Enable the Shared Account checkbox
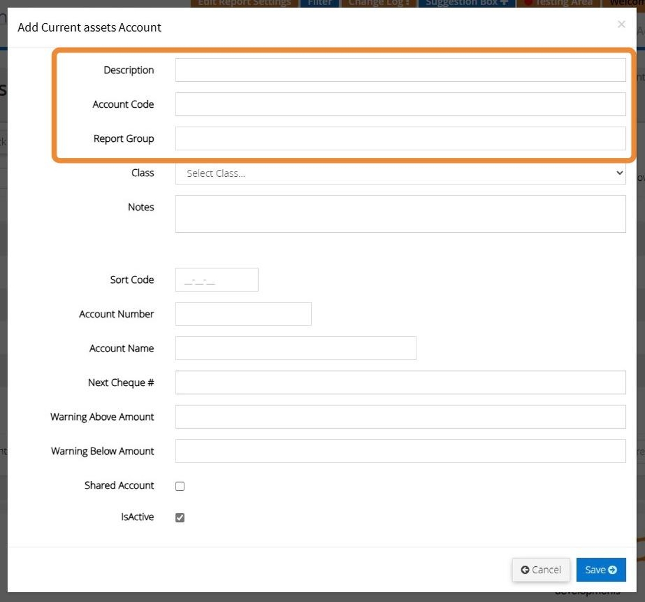Screen dimensions: 645x602 coord(180,486)
